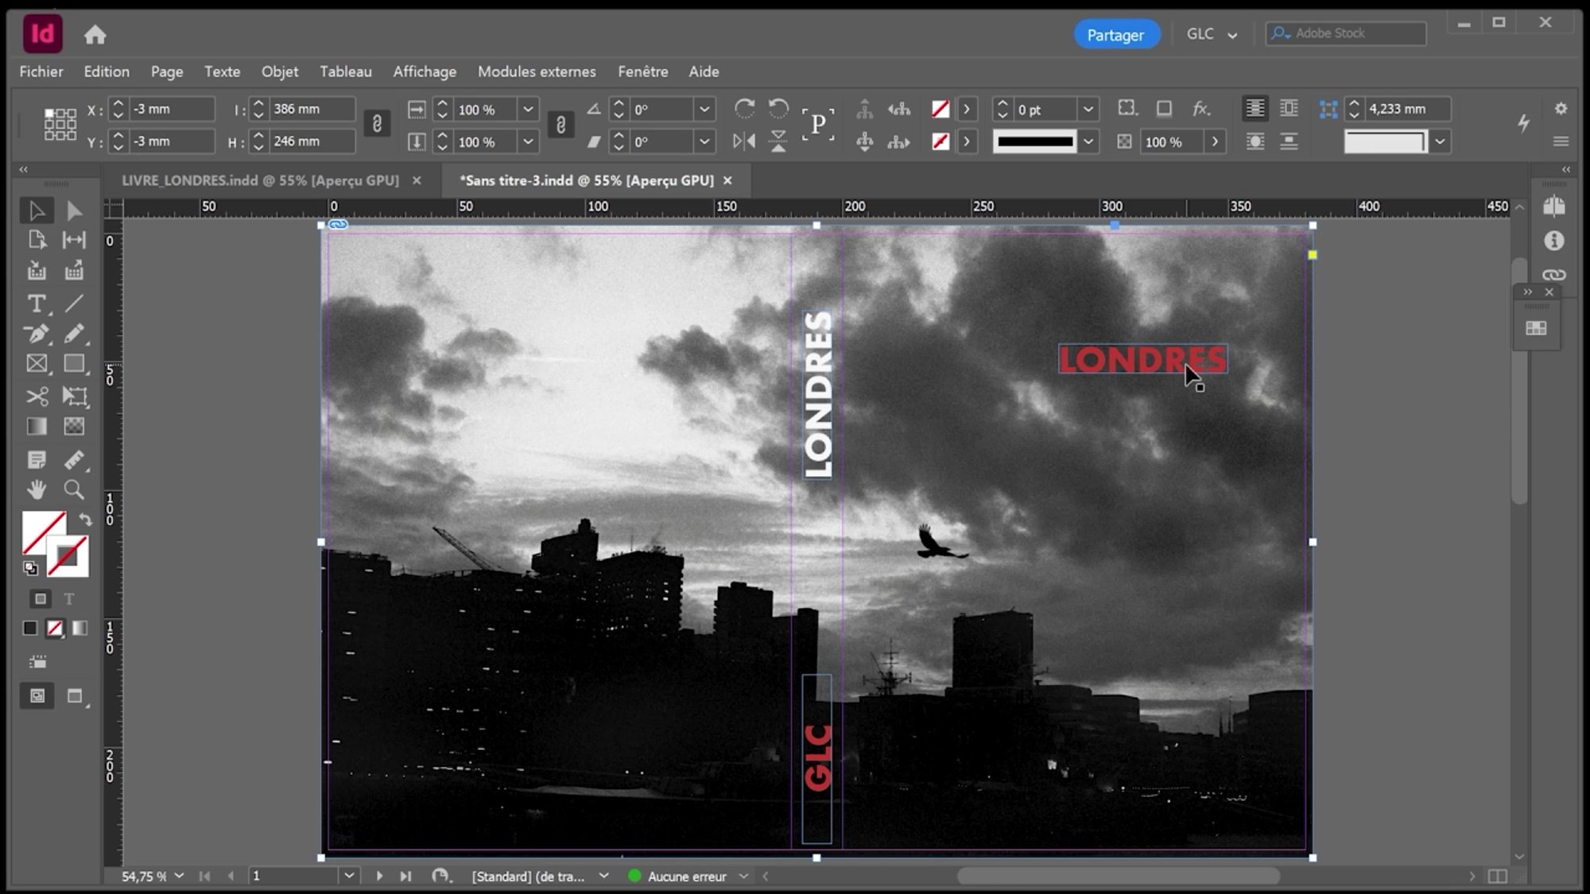Click the Gradient Swatch tool
Screen dimensions: 1590x894
click(x=36, y=427)
